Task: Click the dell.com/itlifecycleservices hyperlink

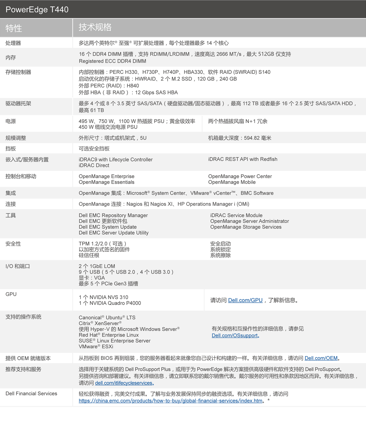Action: (124, 383)
